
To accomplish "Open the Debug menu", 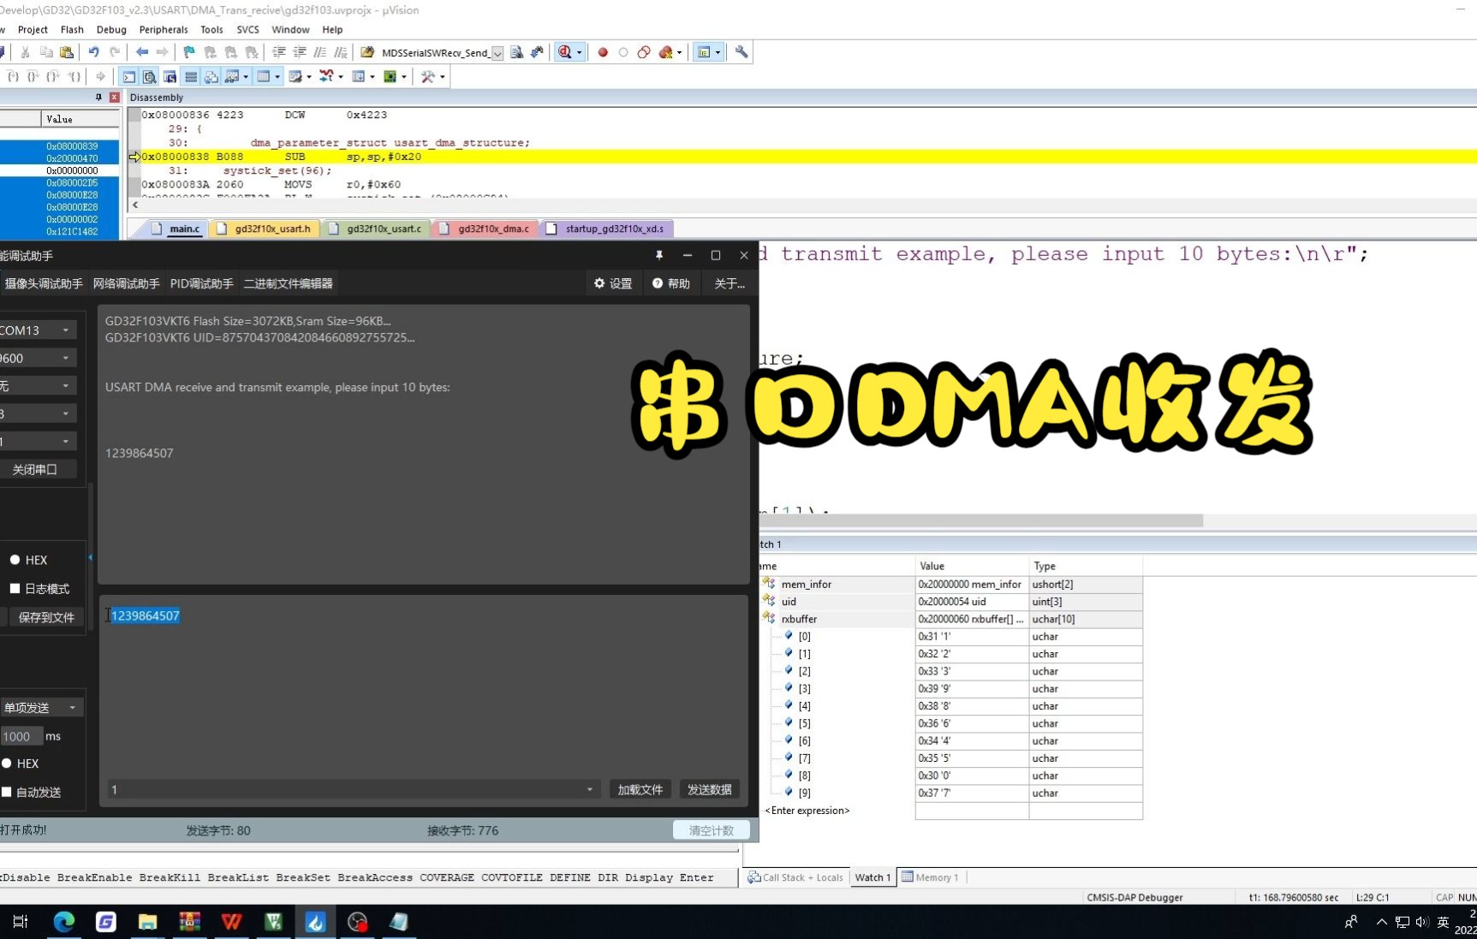I will tap(111, 29).
